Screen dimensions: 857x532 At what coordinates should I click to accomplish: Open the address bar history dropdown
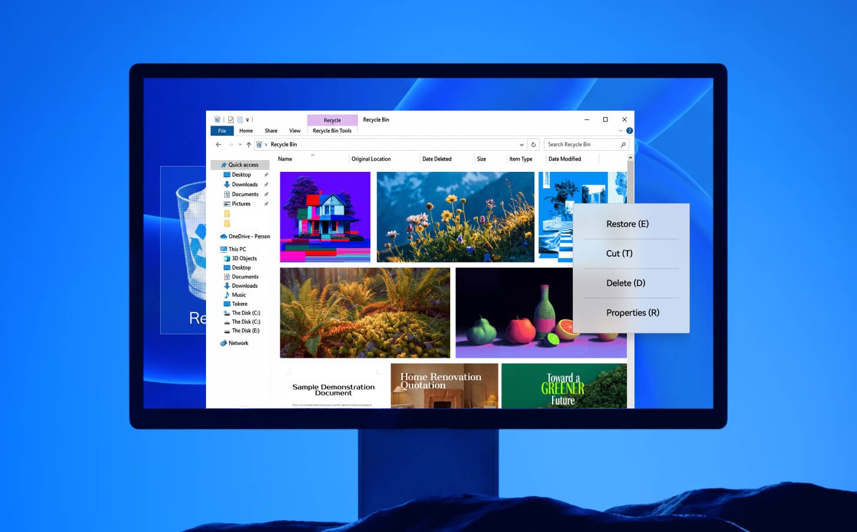[x=521, y=145]
